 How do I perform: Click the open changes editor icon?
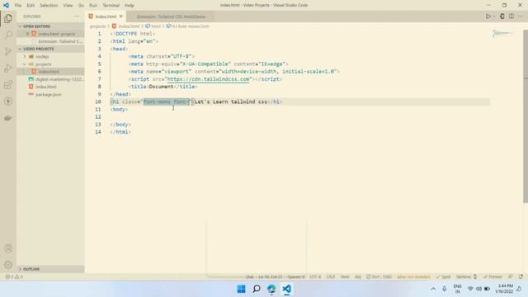(x=502, y=16)
